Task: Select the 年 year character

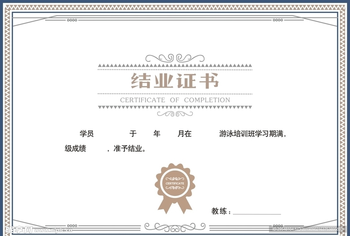Action: [157, 134]
